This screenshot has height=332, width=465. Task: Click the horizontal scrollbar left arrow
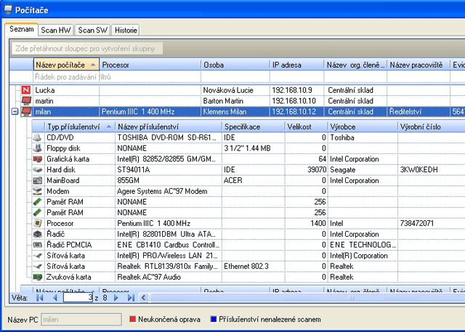(x=144, y=298)
